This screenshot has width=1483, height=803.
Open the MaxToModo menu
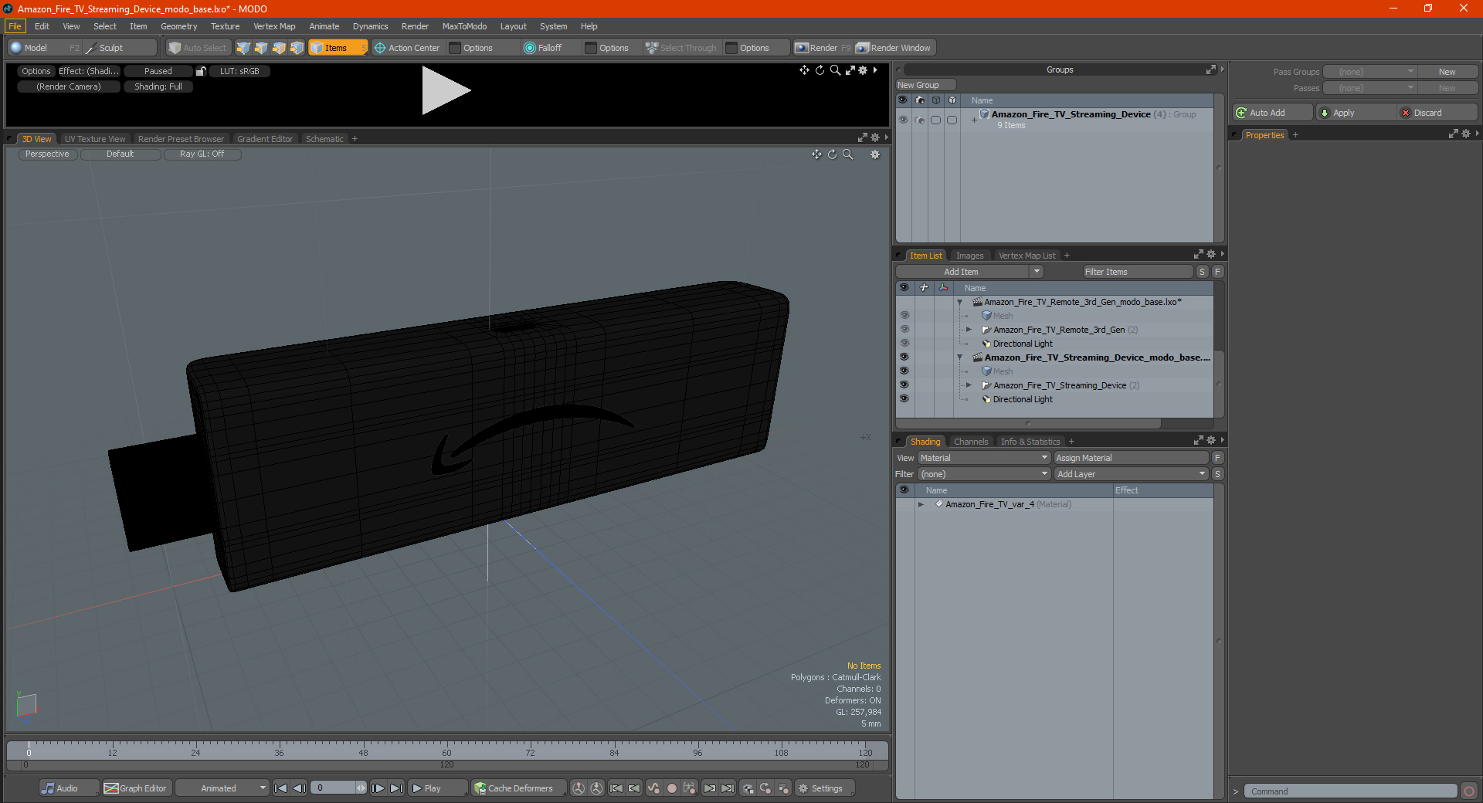pos(464,26)
